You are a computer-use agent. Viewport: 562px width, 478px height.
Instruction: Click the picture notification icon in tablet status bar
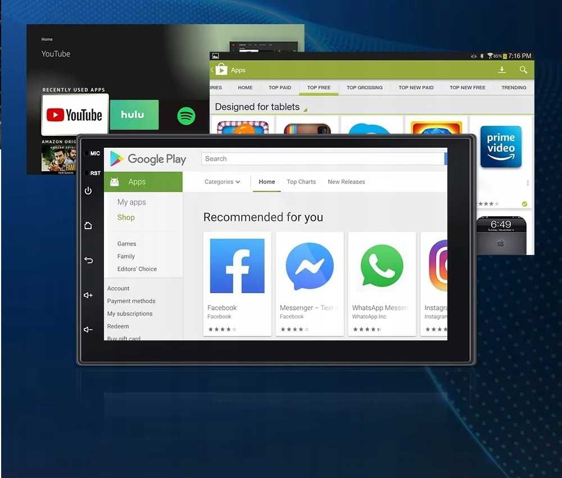215,56
